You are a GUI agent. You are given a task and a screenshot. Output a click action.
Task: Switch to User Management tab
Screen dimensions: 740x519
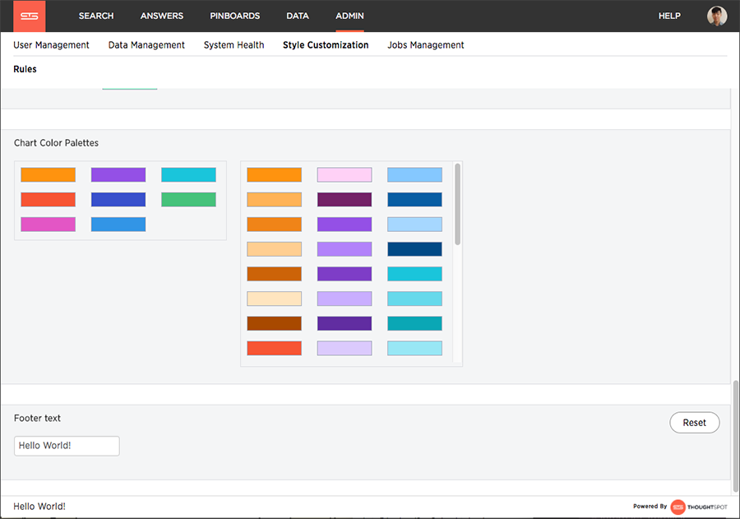[51, 45]
